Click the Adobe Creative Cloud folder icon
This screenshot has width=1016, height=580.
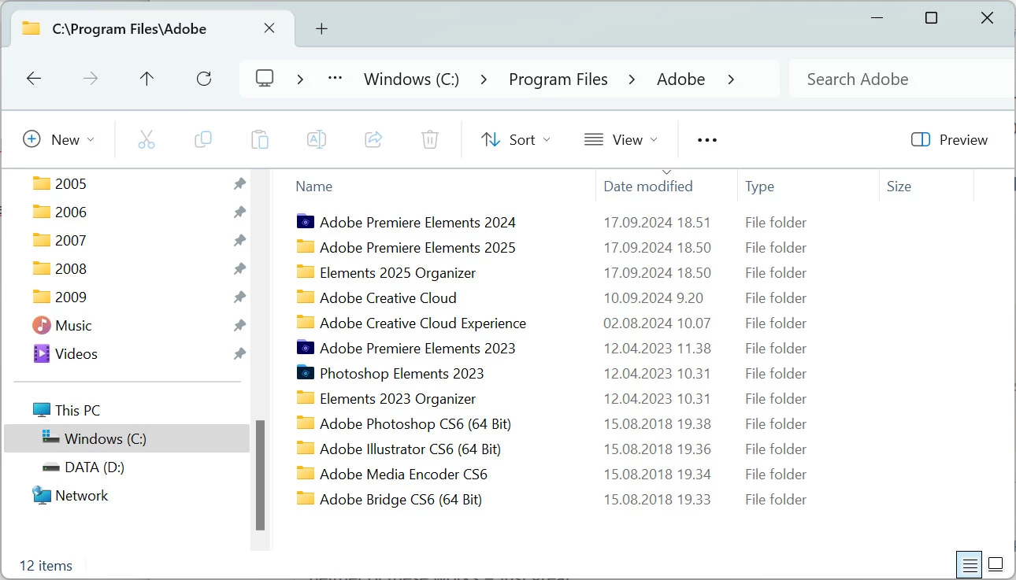coord(306,297)
